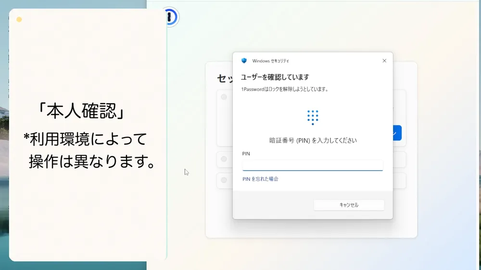Click the キャンセル button

coord(349,205)
